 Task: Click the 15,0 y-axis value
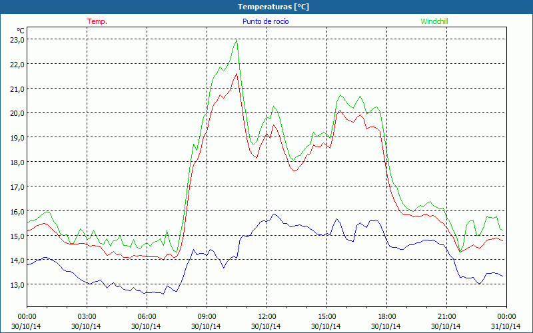(x=17, y=236)
